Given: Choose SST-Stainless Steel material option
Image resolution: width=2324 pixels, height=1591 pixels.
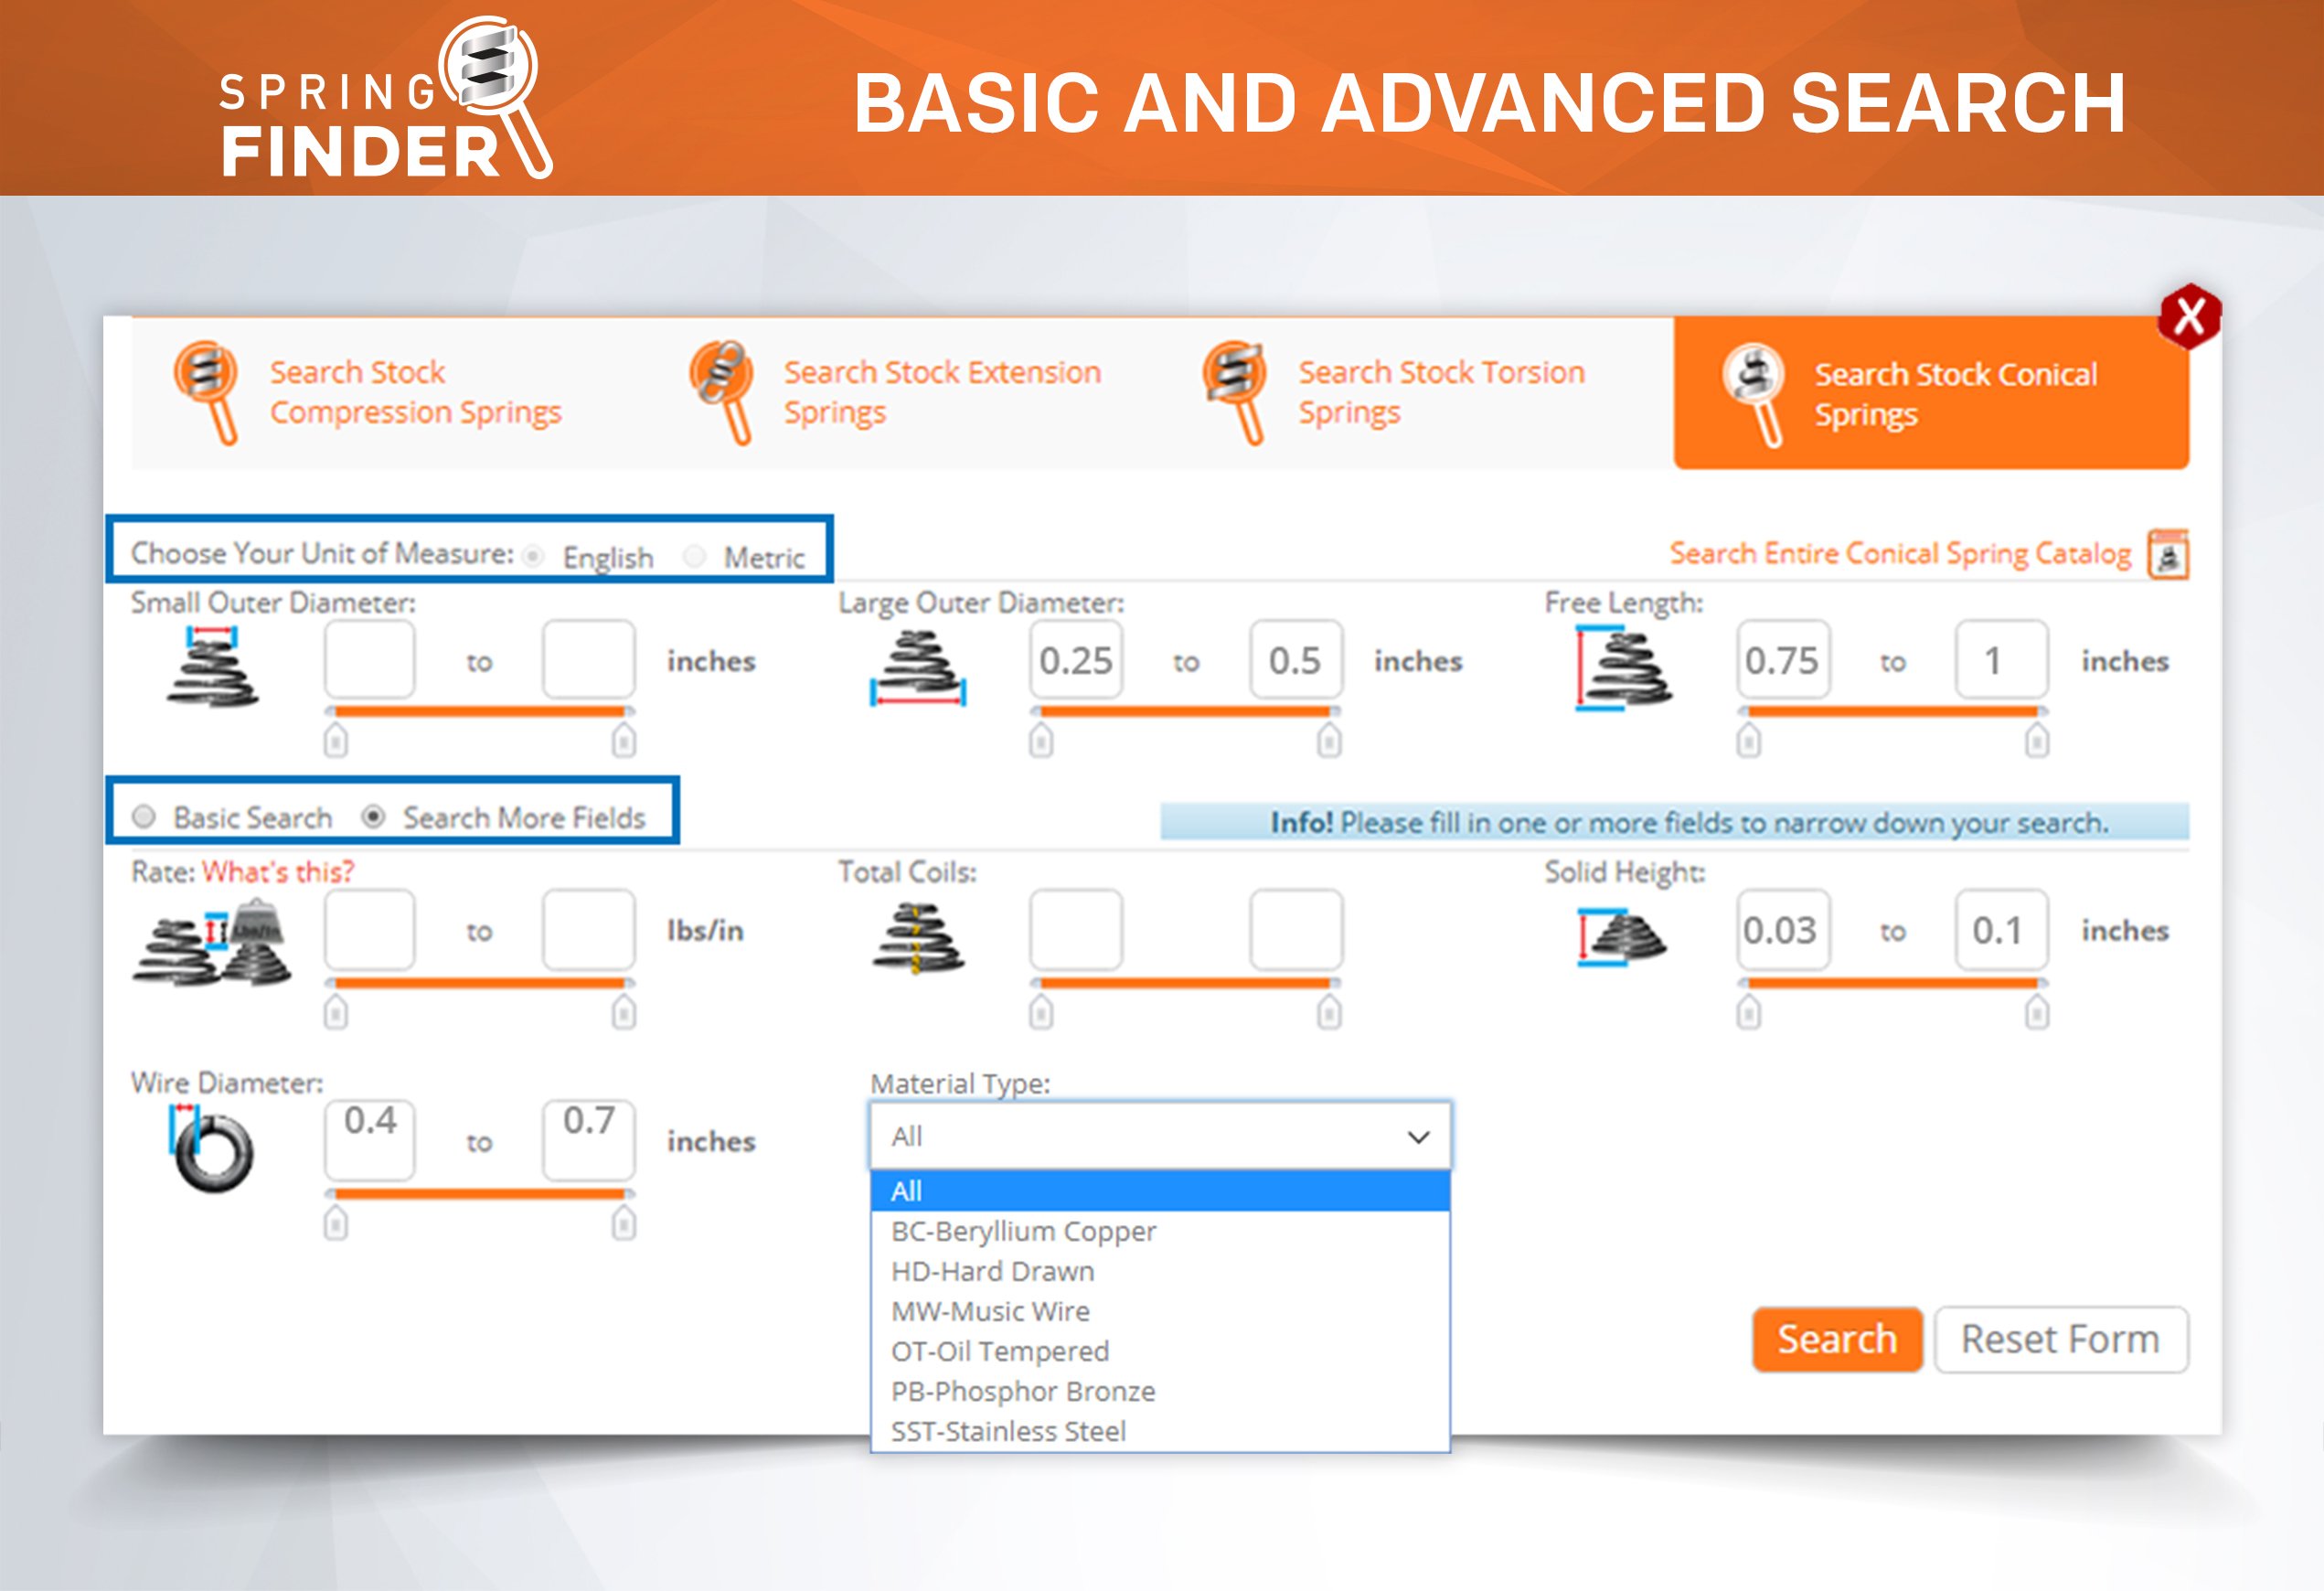Looking at the screenshot, I should (x=1008, y=1431).
